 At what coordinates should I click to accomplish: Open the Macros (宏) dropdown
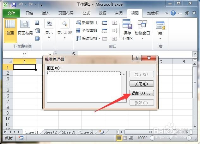click(x=160, y=30)
